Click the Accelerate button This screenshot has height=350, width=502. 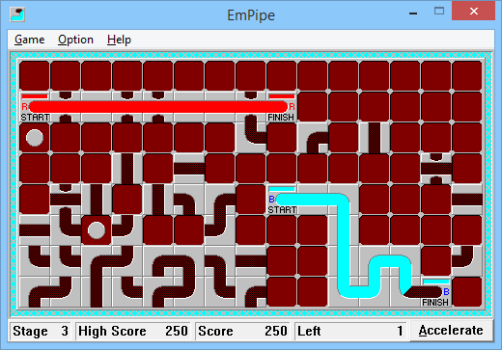(x=451, y=331)
